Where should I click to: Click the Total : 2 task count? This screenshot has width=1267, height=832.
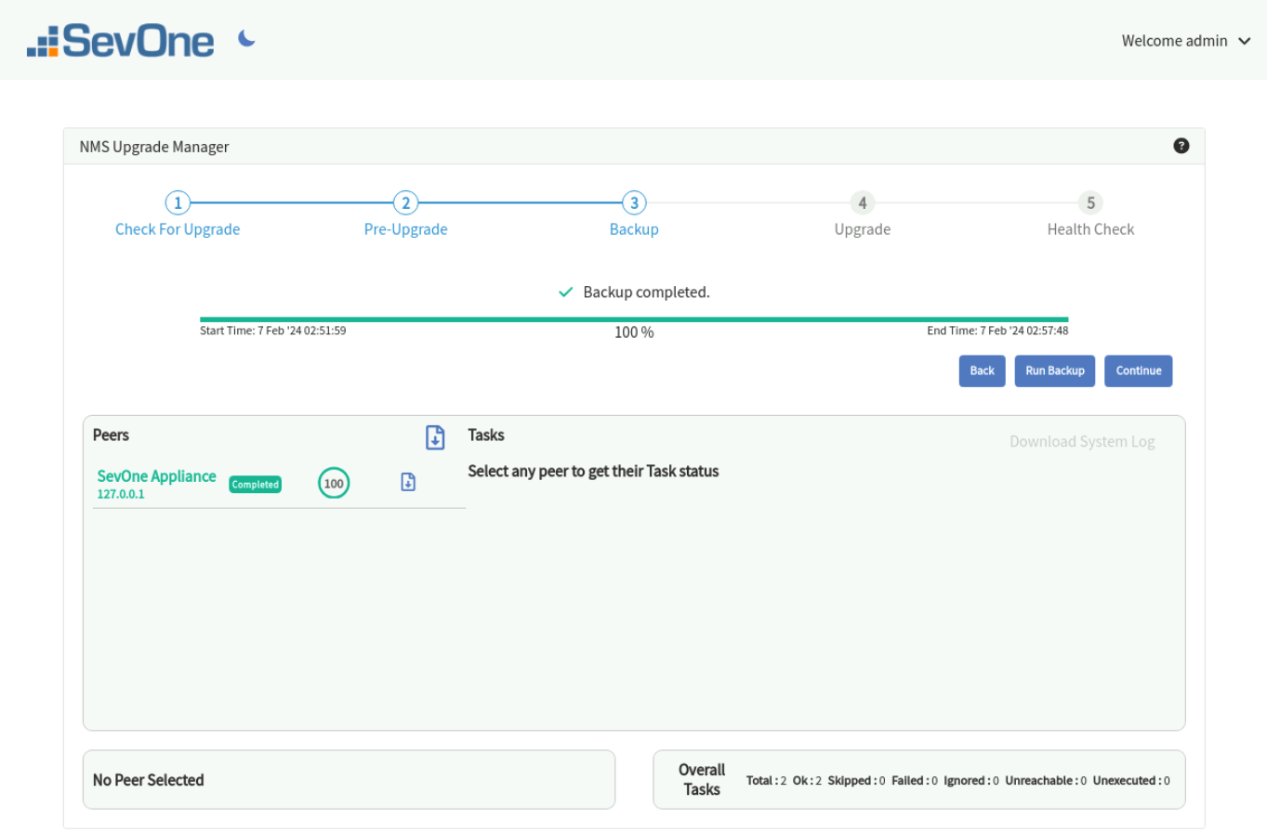coord(766,781)
